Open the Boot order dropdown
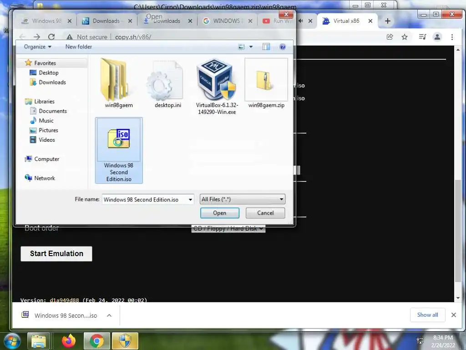466x350 pixels. [228, 229]
